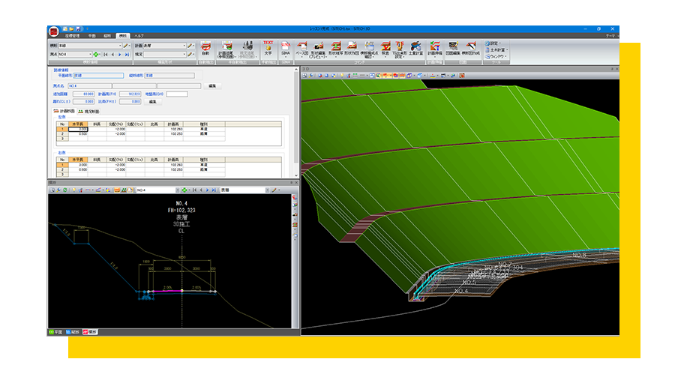This screenshot has width=687, height=386.
Task: Click the ベース図 ribbon icon
Action: coord(302,49)
